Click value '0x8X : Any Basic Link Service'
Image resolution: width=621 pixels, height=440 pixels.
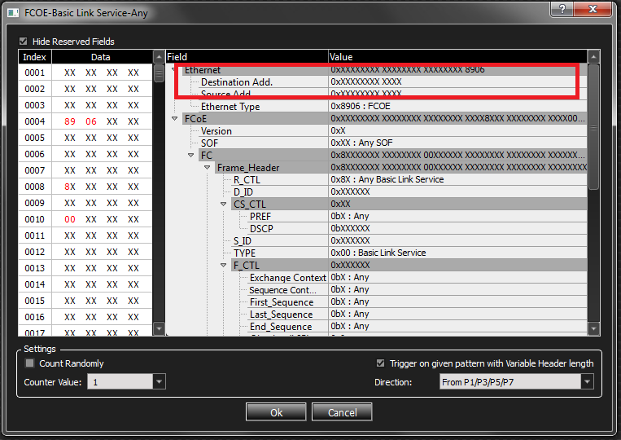tap(387, 179)
